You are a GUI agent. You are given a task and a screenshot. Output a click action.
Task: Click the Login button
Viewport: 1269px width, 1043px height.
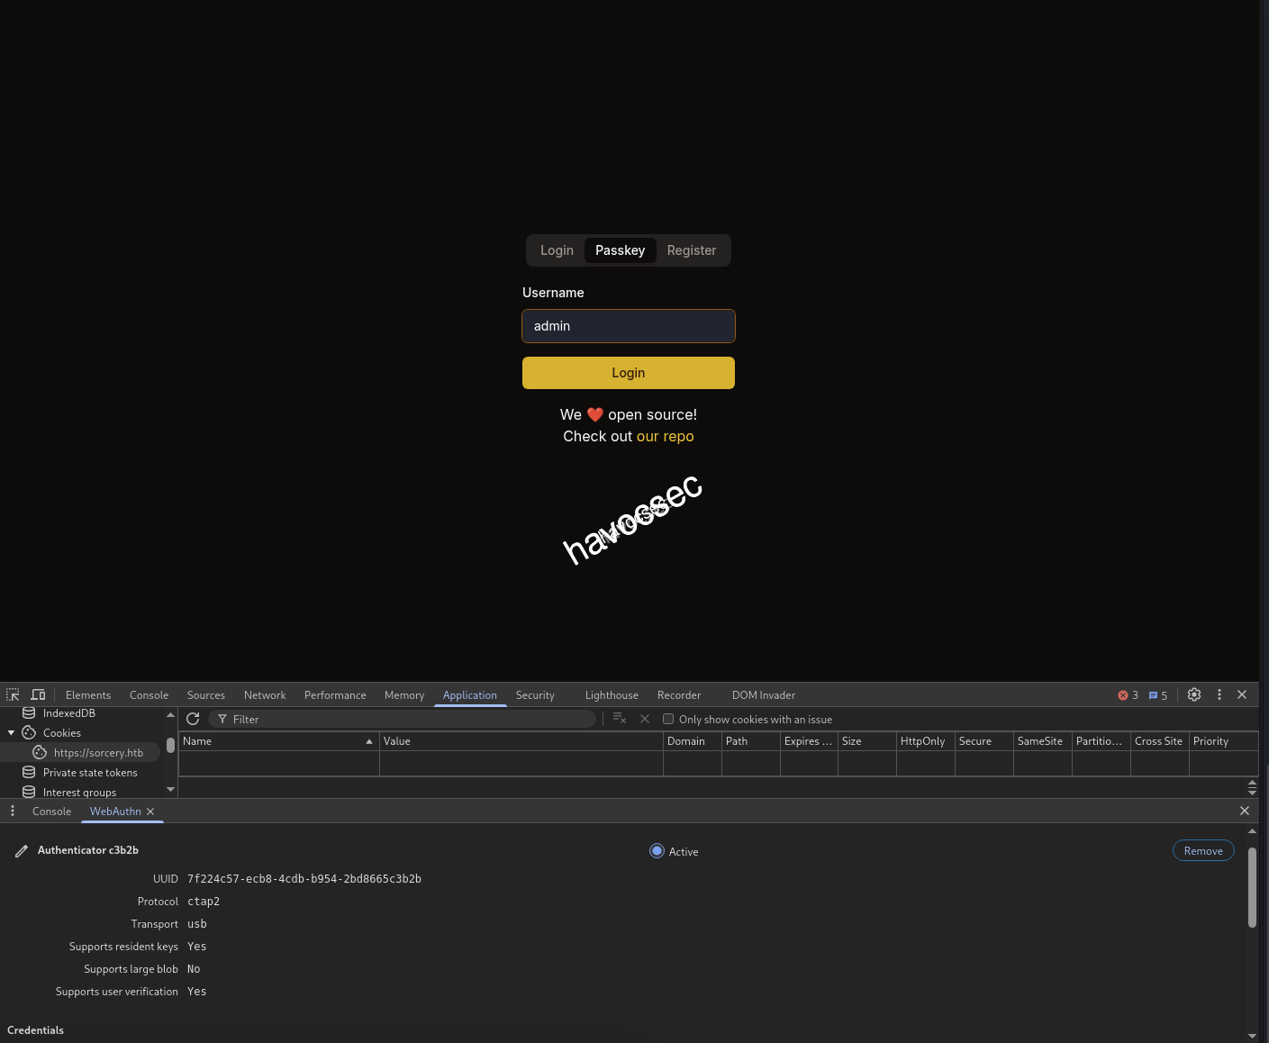[628, 372]
